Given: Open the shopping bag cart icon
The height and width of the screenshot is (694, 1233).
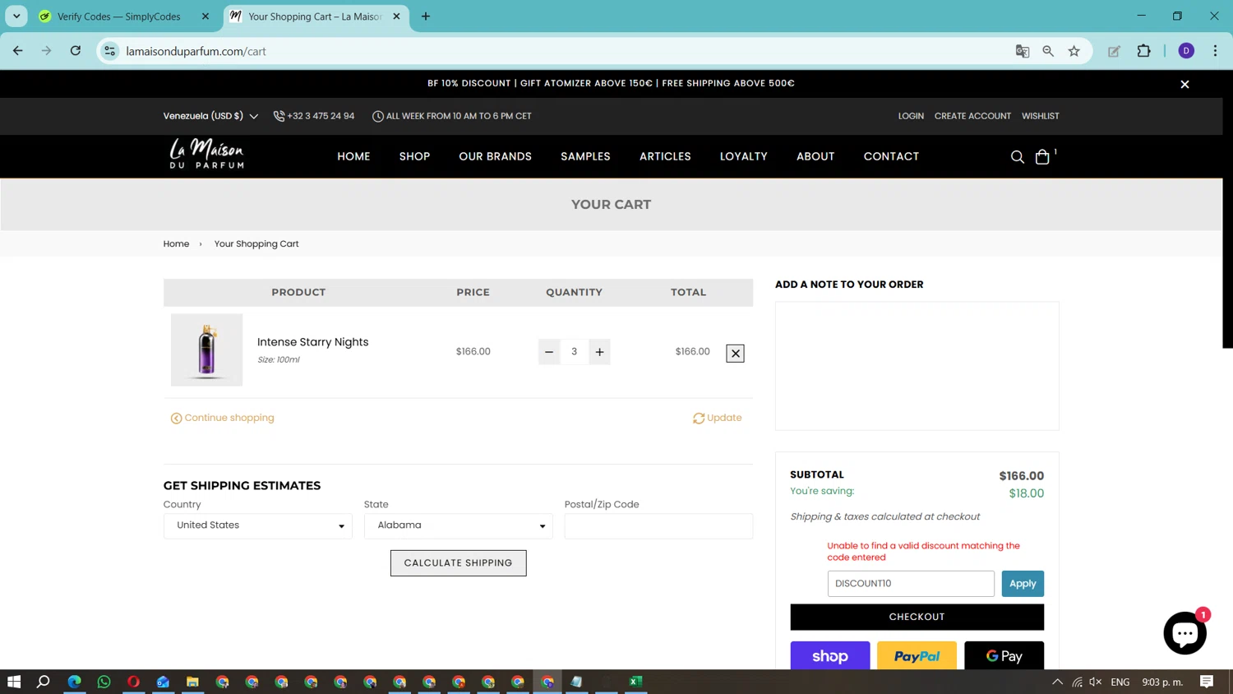Looking at the screenshot, I should 1042,156.
